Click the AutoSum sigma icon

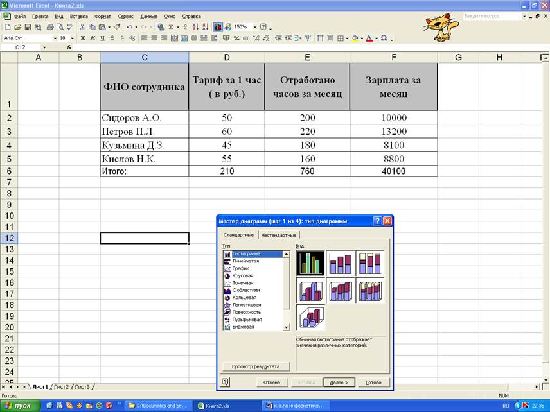(171, 27)
